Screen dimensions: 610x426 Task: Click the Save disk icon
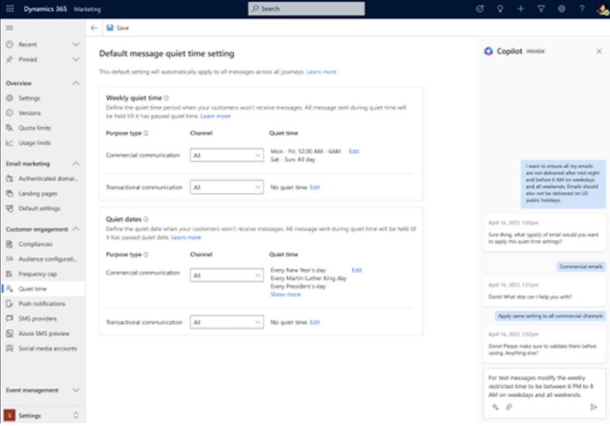(110, 28)
